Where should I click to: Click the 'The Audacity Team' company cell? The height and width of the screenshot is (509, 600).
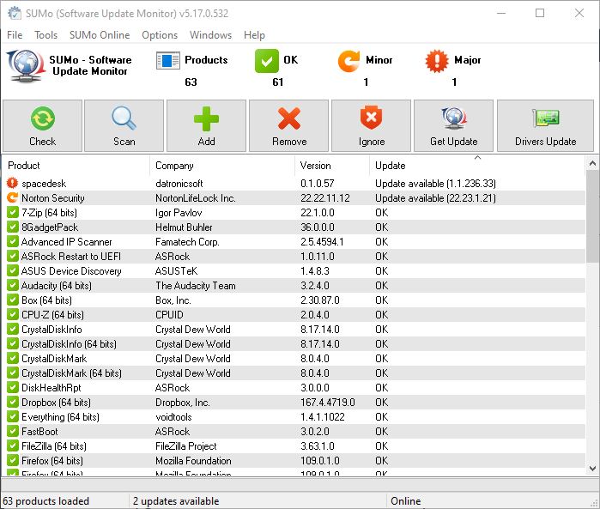195,286
